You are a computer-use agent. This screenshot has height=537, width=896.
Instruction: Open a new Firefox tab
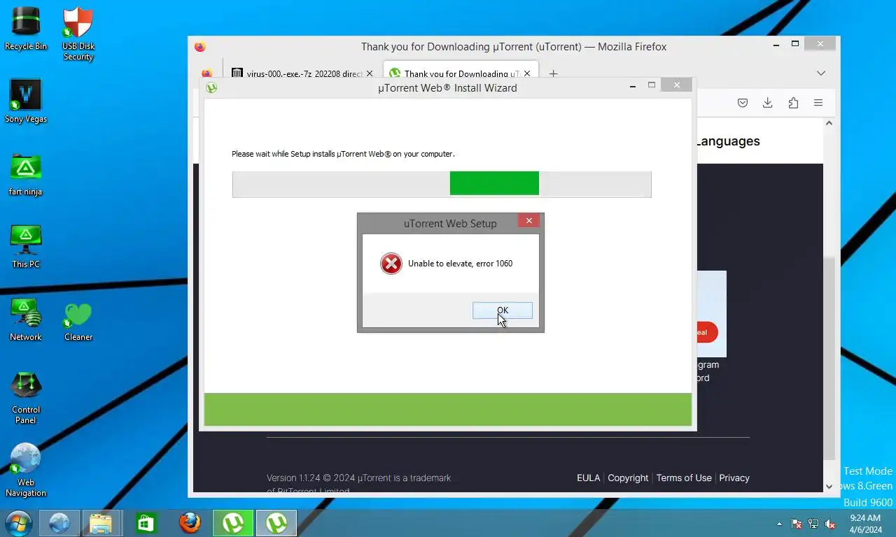[x=553, y=73]
